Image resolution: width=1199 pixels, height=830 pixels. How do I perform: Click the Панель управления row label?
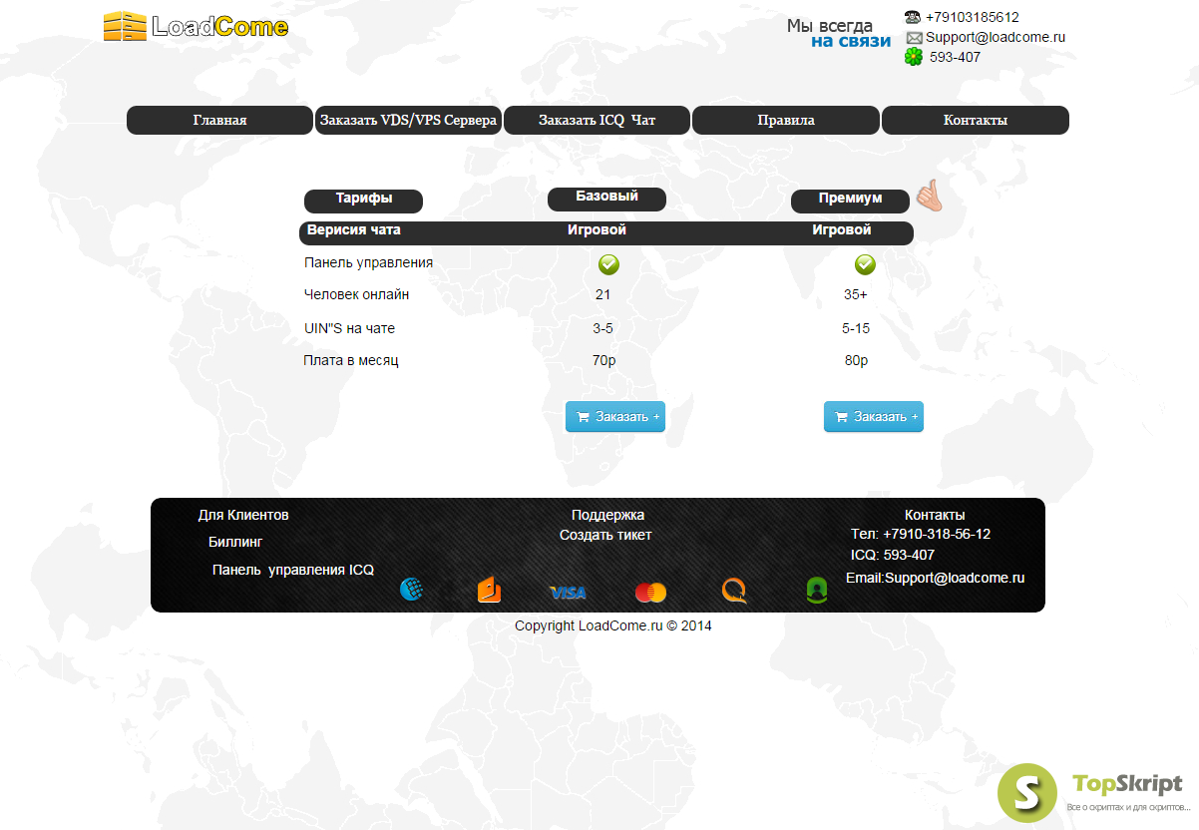[368, 262]
